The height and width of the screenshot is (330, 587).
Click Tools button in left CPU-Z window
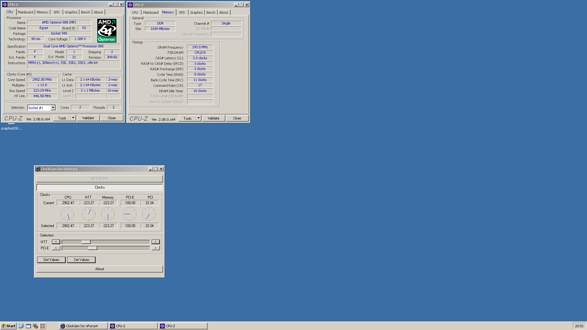pyautogui.click(x=62, y=118)
